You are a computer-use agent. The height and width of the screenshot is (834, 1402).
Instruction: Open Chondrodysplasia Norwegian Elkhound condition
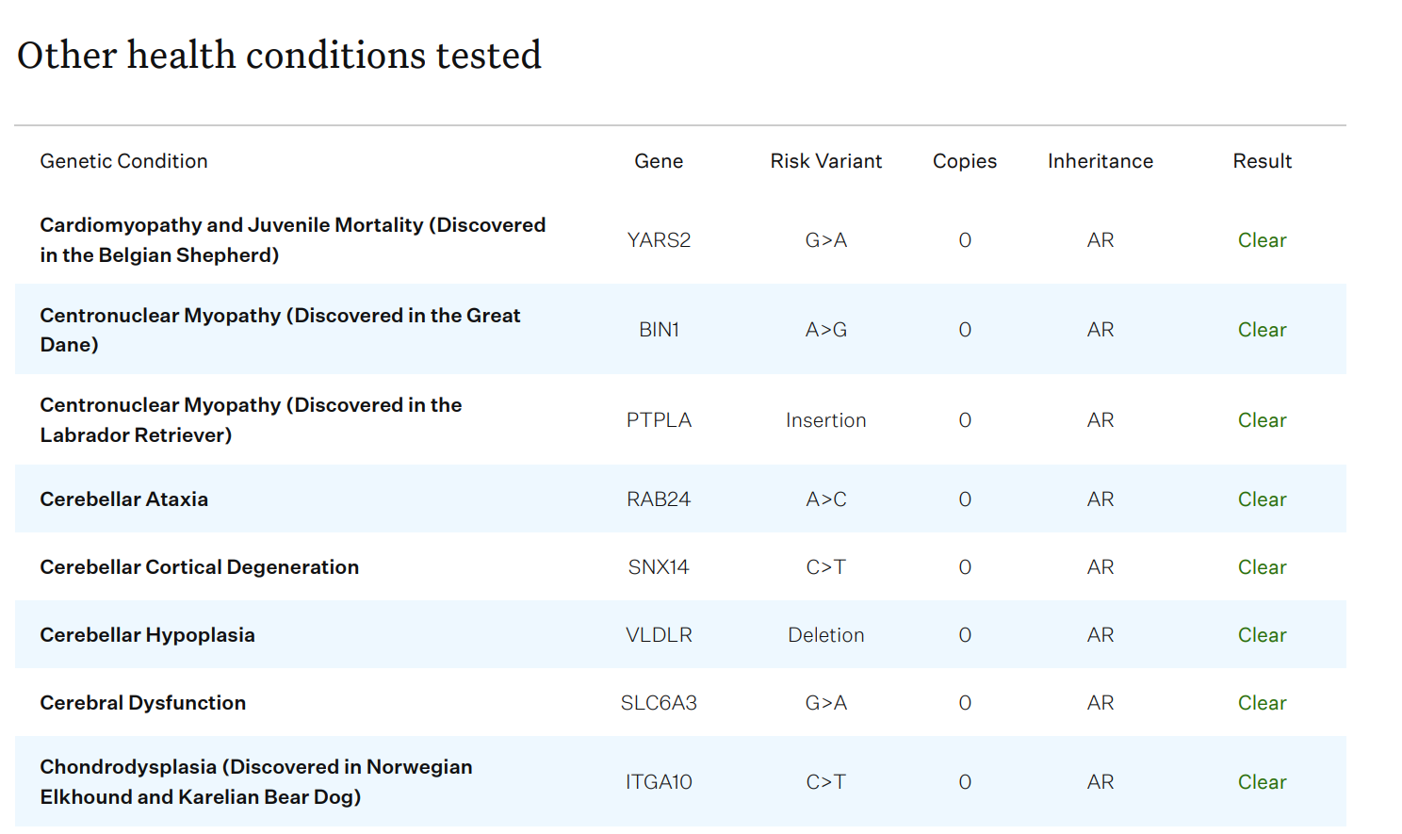coord(256,781)
